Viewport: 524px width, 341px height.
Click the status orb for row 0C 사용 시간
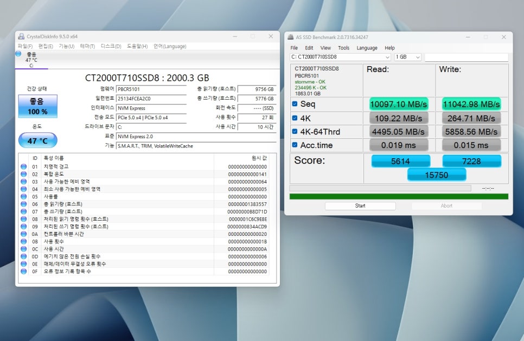pyautogui.click(x=24, y=249)
